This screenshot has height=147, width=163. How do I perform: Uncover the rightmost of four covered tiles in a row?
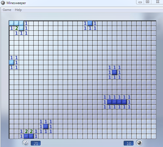click(124, 102)
